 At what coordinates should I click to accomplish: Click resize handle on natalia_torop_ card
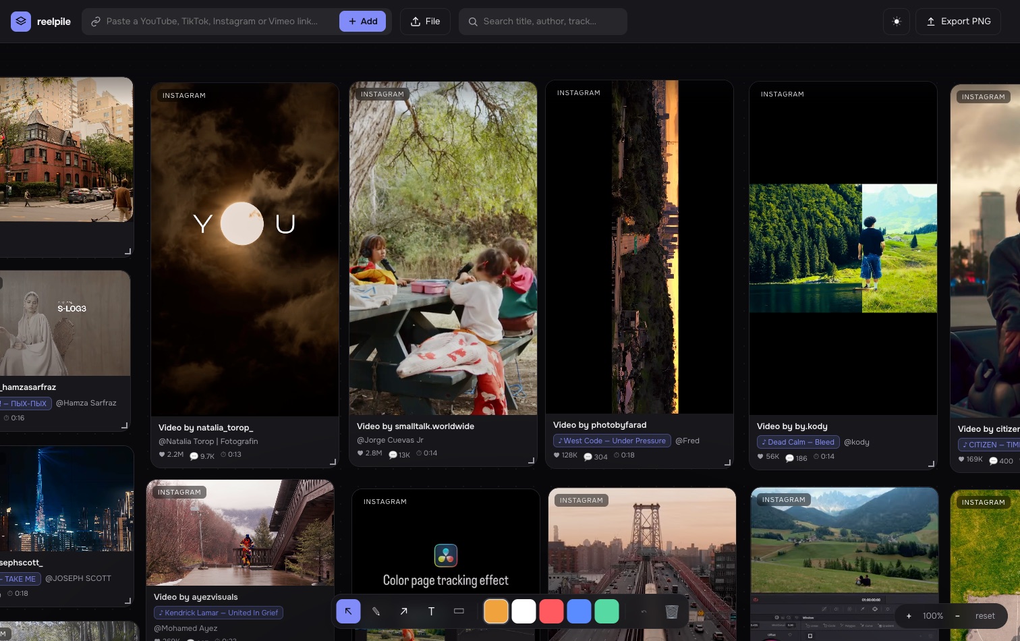[333, 462]
